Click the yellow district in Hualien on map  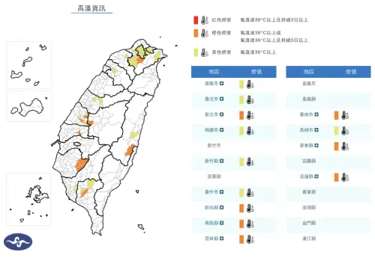pyautogui.click(x=134, y=135)
